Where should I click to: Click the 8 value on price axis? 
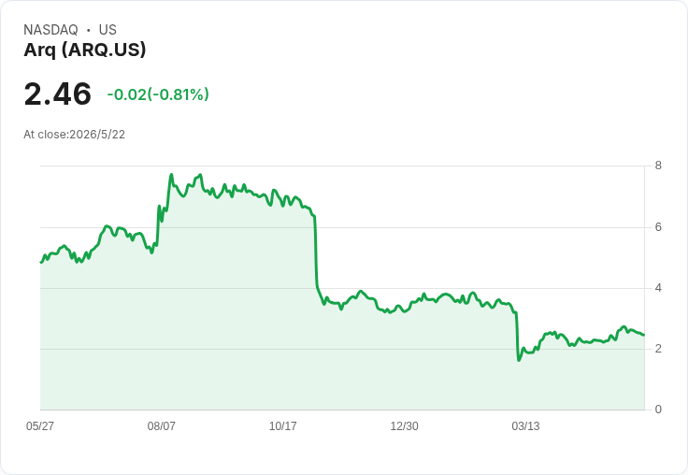point(658,166)
